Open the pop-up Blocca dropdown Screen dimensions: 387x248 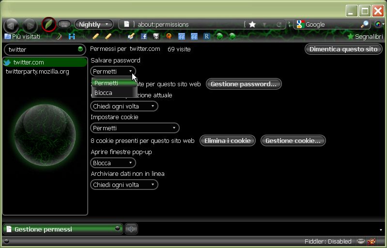point(113,163)
